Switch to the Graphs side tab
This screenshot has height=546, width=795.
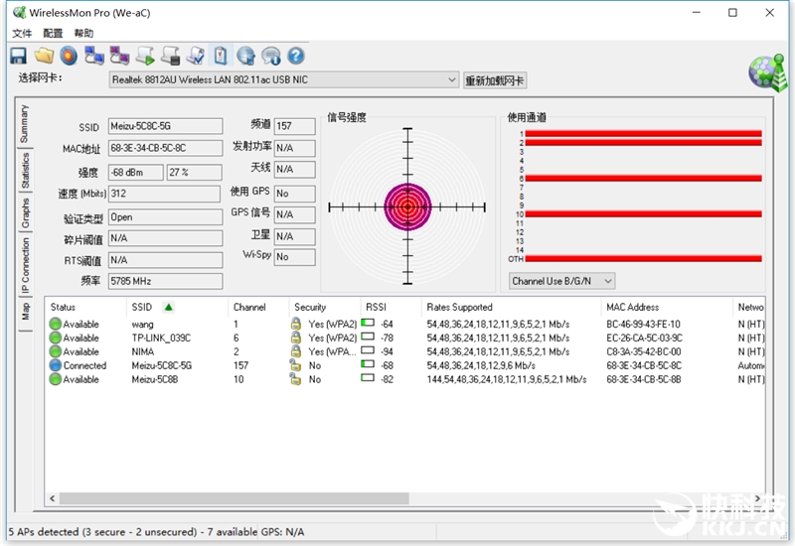click(x=25, y=213)
